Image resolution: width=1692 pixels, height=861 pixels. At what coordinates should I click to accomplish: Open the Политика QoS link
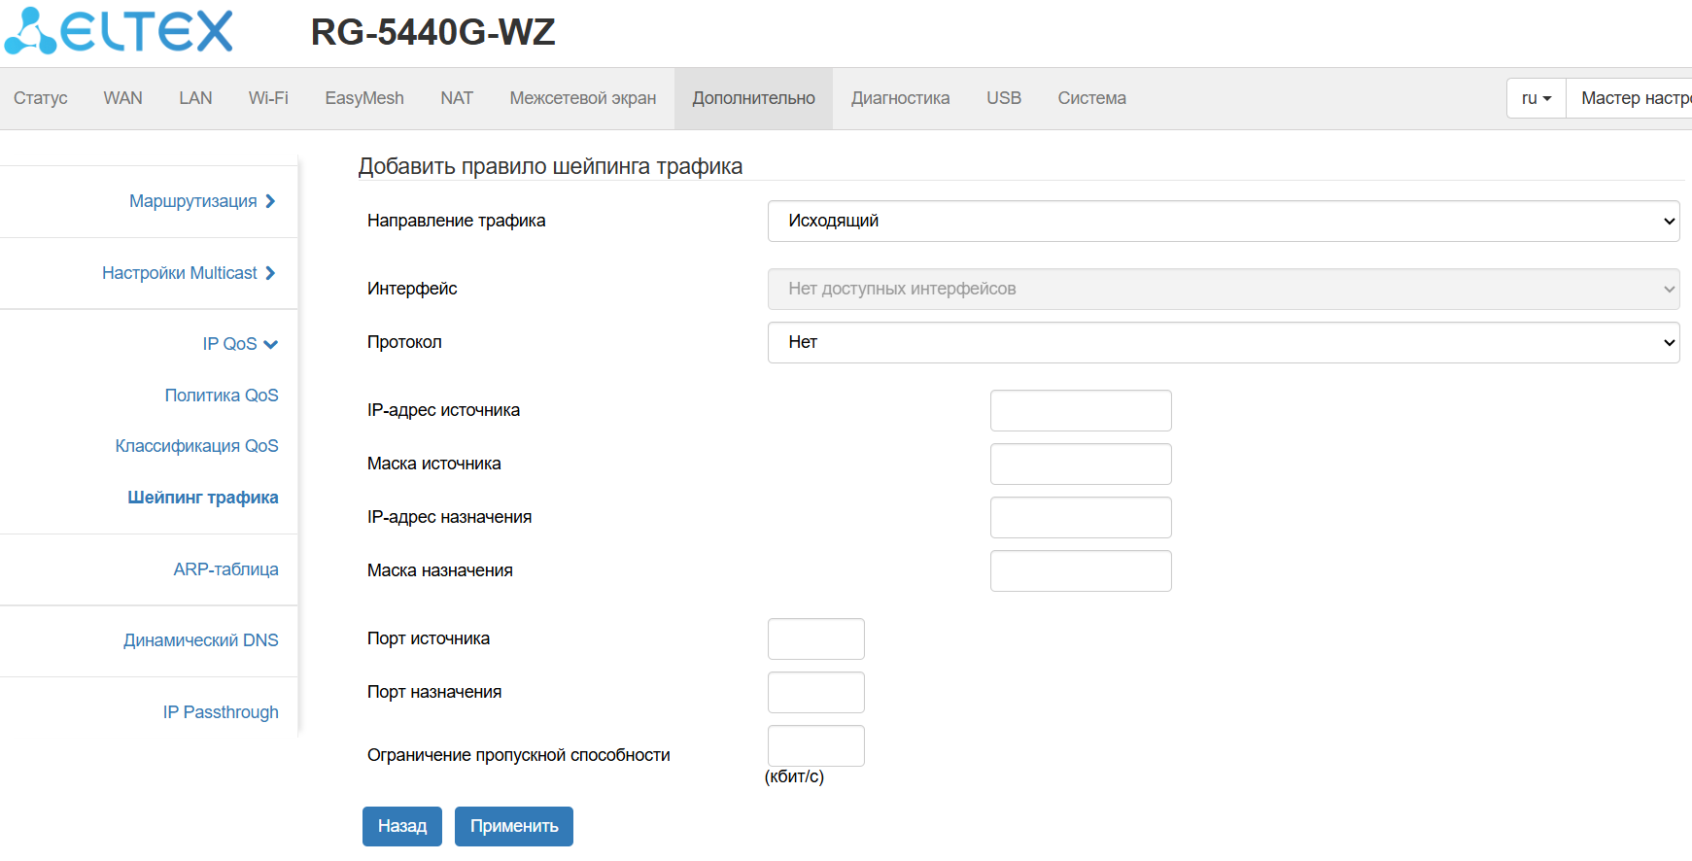(222, 396)
